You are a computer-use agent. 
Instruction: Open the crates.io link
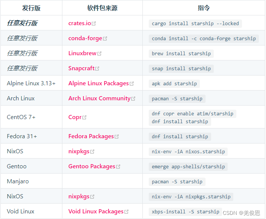tap(80, 23)
